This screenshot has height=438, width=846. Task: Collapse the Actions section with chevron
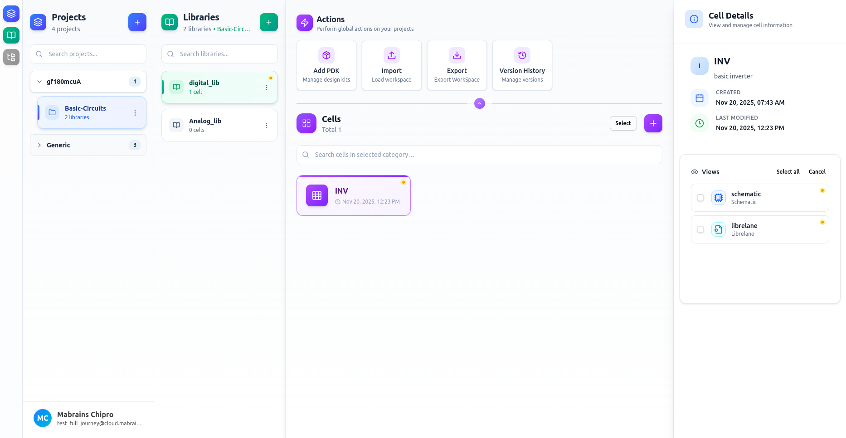click(479, 103)
